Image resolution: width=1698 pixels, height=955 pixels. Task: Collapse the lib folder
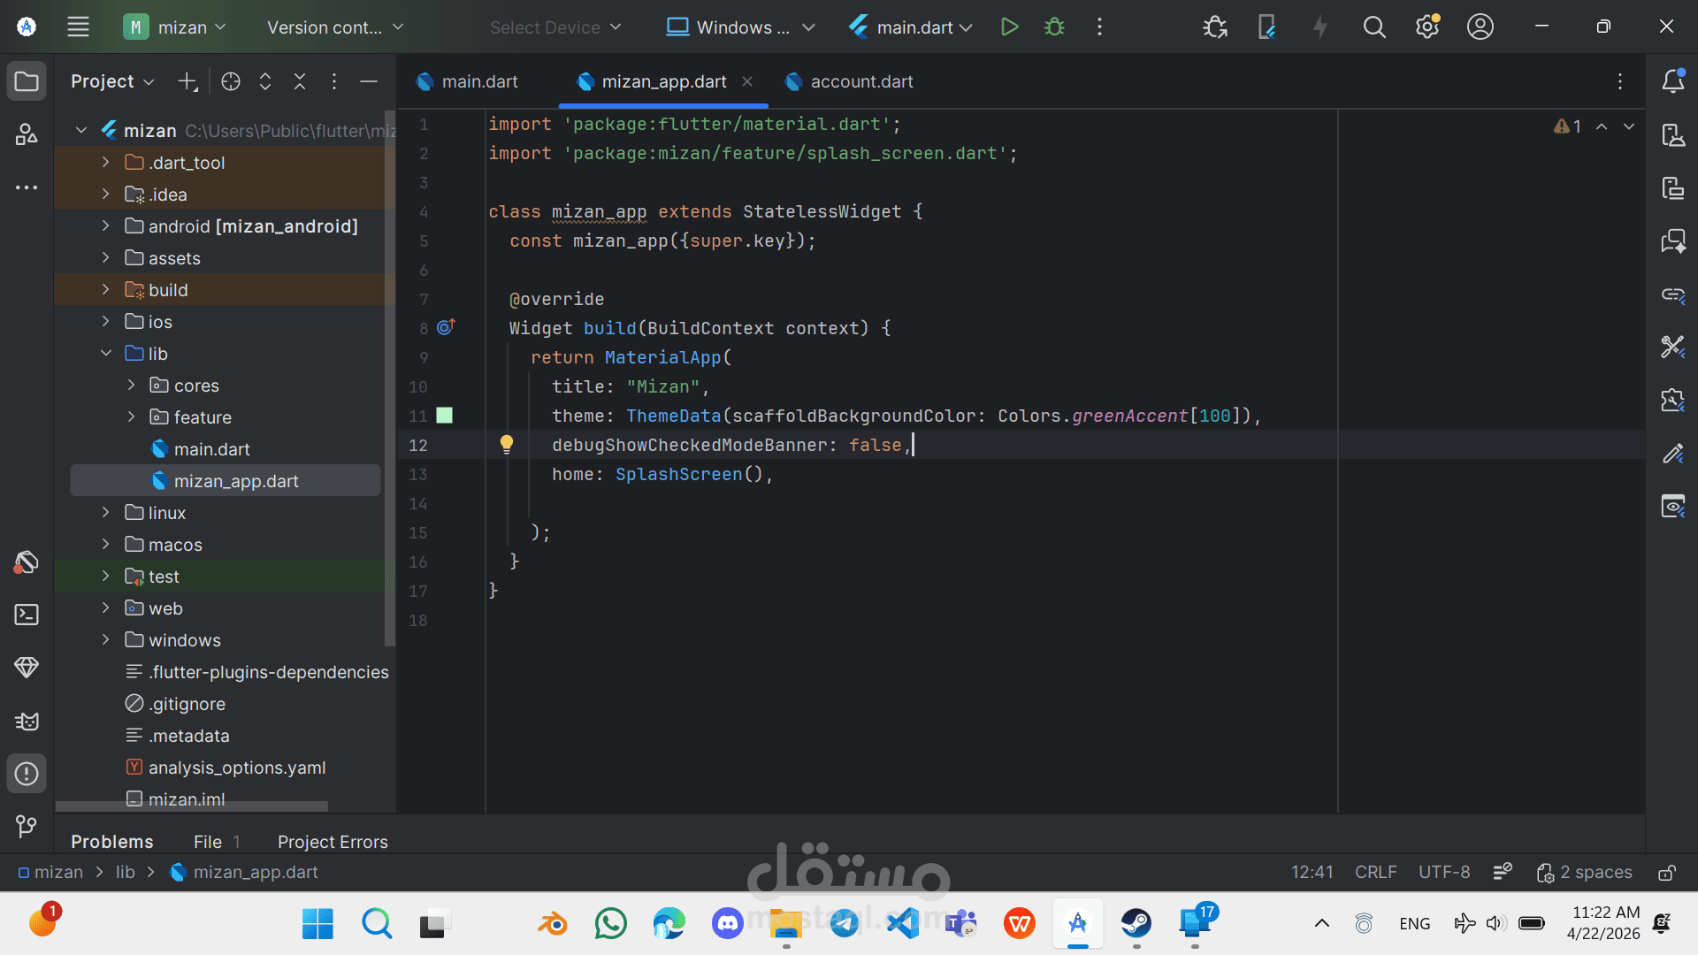(106, 353)
